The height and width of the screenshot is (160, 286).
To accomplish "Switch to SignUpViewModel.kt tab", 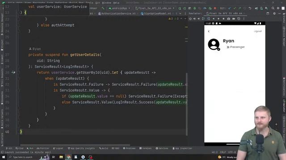I will click(x=156, y=13).
